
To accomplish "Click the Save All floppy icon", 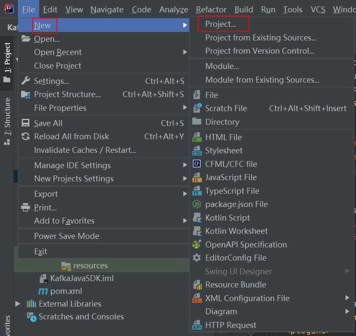I will (x=26, y=123).
